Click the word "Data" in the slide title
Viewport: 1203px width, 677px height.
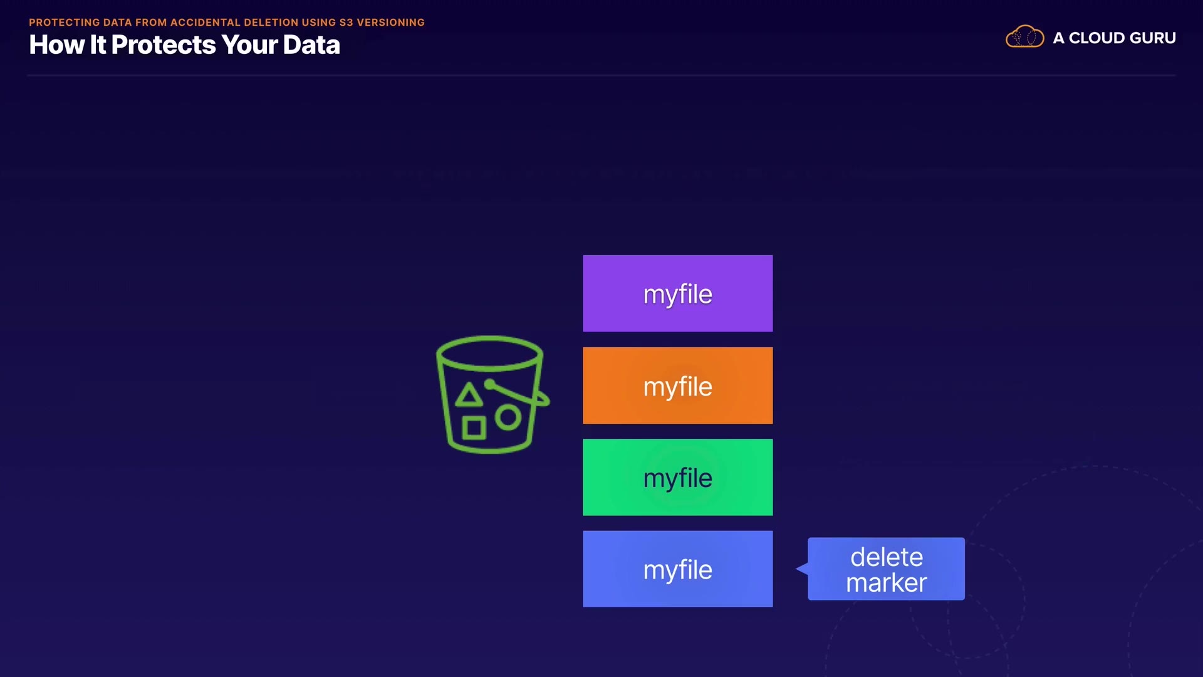click(311, 45)
